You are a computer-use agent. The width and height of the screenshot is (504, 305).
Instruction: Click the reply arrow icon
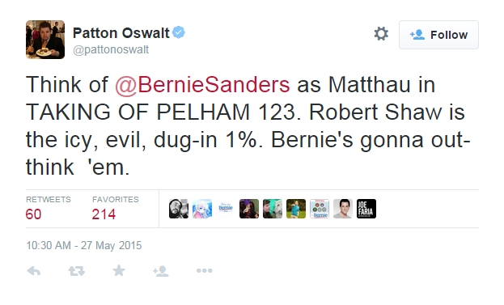[x=34, y=271]
